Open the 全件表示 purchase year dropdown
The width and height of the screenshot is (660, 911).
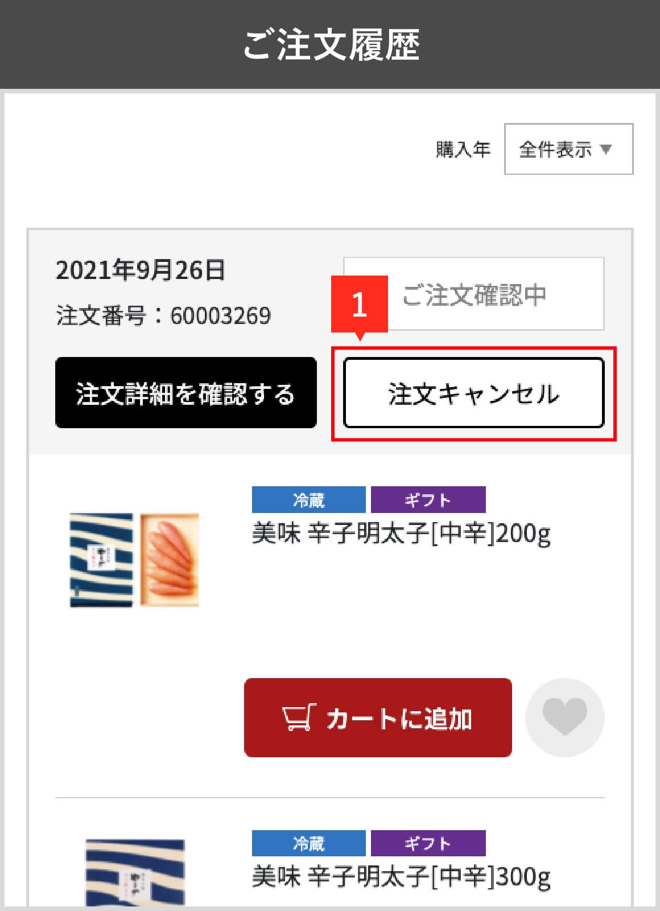coord(568,149)
